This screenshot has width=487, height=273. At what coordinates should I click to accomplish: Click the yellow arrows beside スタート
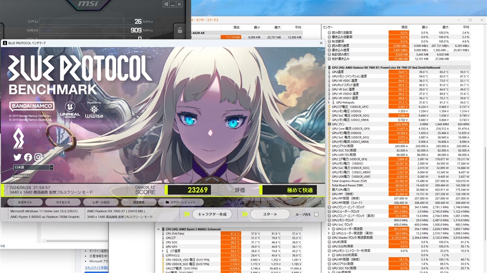coord(245,214)
